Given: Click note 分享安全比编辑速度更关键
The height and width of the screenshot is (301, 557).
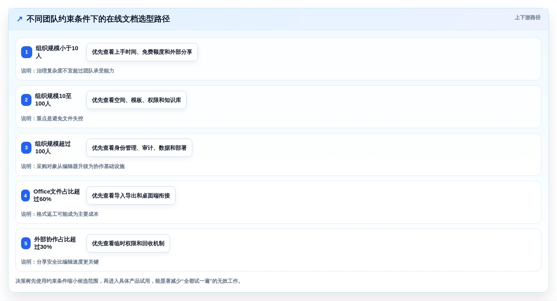Looking at the screenshot, I should pos(60,262).
